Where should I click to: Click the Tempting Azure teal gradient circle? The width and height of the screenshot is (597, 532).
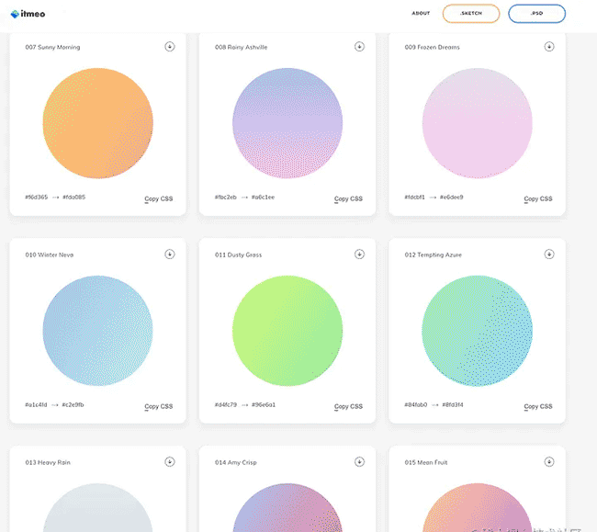tap(477, 331)
